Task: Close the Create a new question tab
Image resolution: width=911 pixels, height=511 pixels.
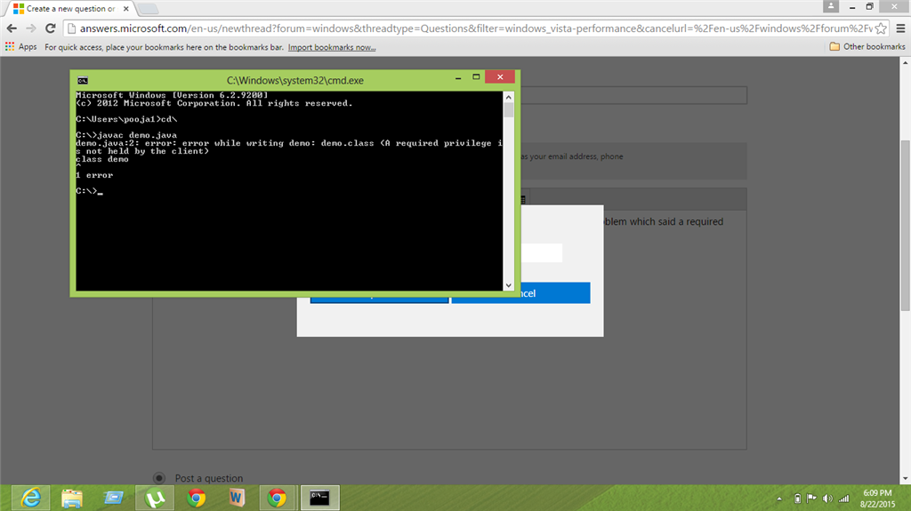Action: click(126, 9)
